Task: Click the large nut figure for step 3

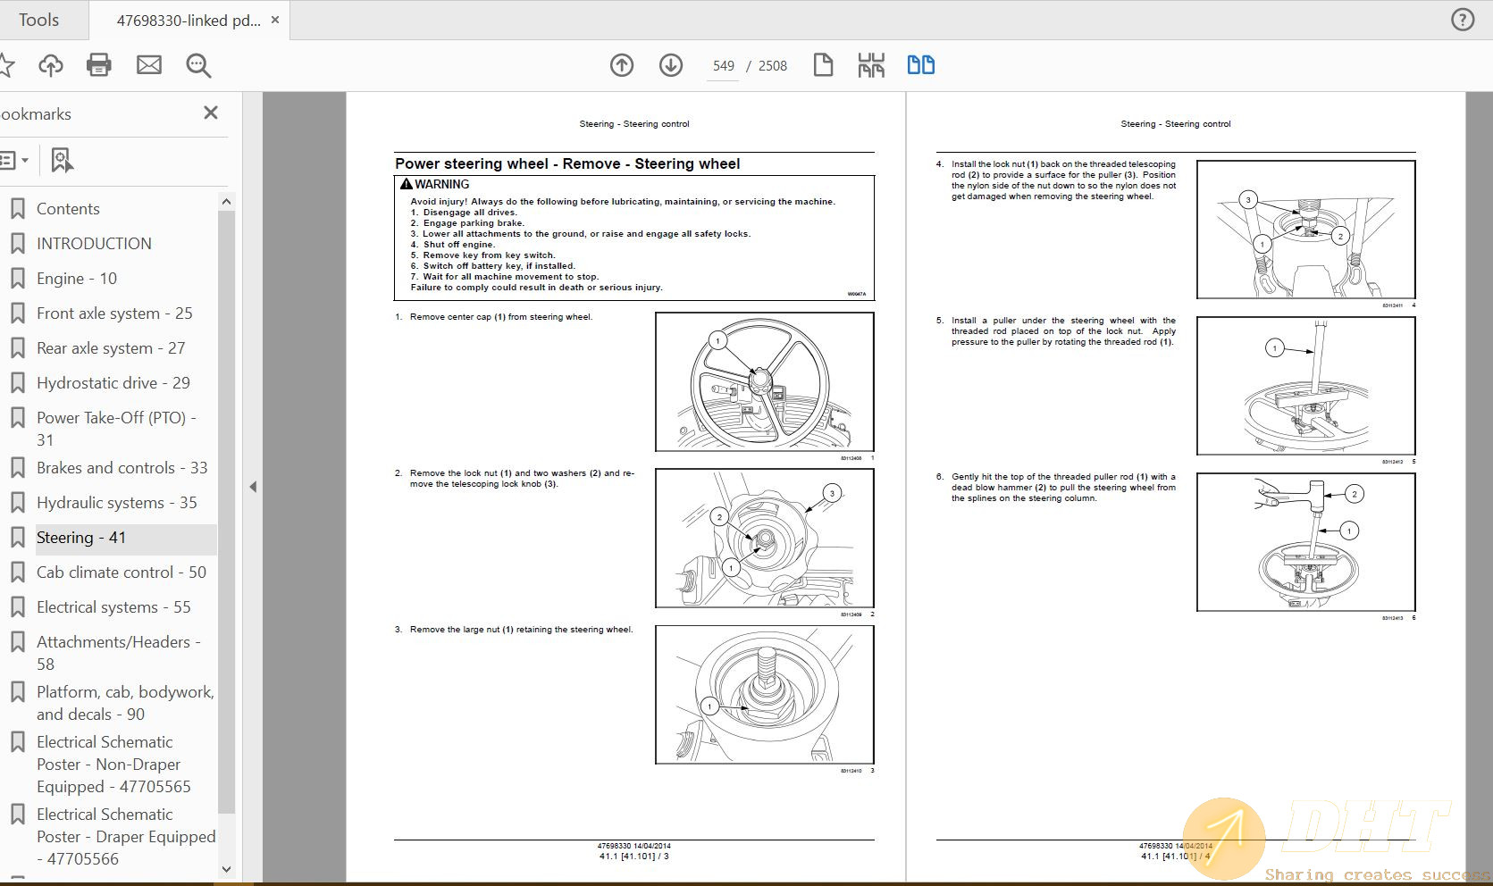Action: (765, 695)
